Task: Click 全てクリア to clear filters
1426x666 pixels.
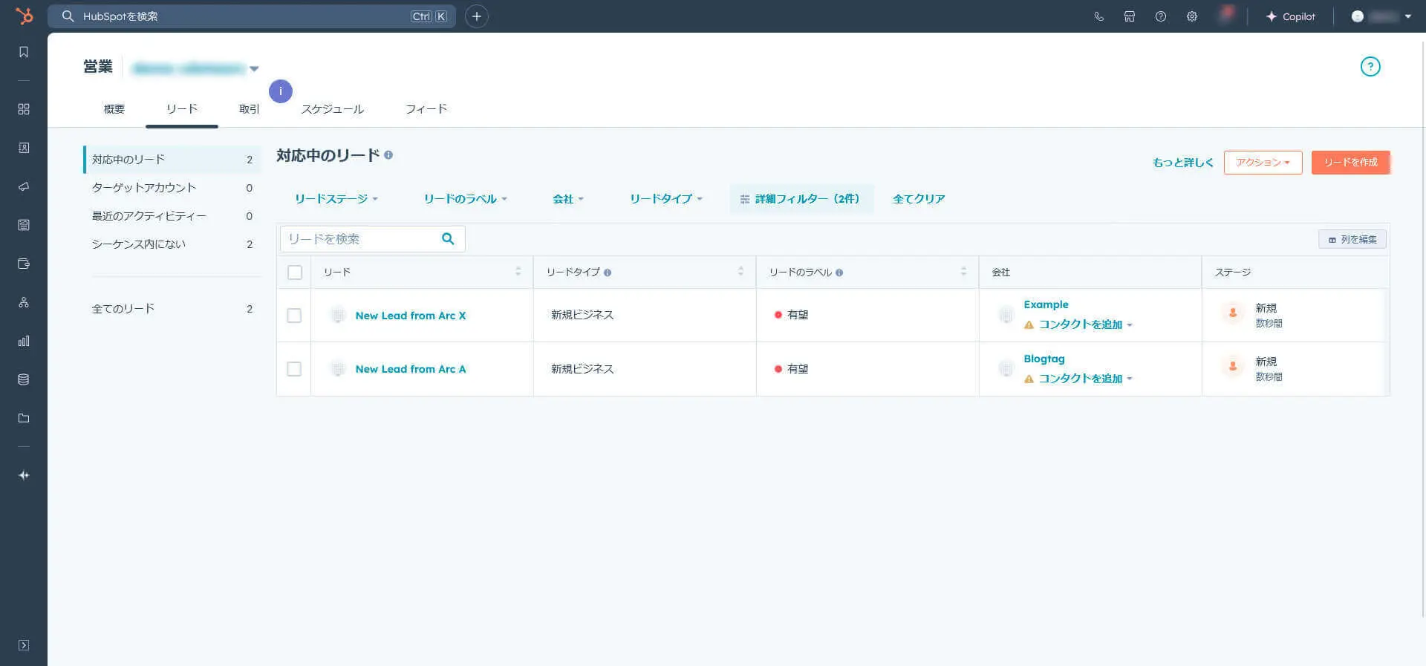Action: pyautogui.click(x=919, y=199)
